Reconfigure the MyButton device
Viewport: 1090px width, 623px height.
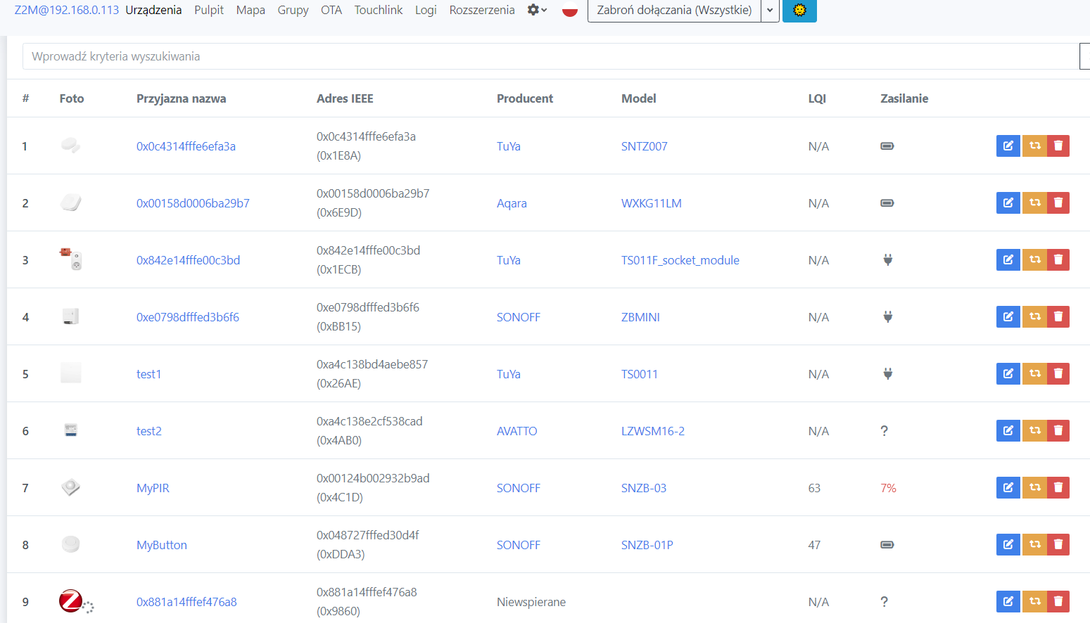[x=1034, y=544]
